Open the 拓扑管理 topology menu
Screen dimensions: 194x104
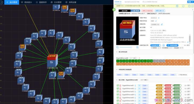(12, 2)
